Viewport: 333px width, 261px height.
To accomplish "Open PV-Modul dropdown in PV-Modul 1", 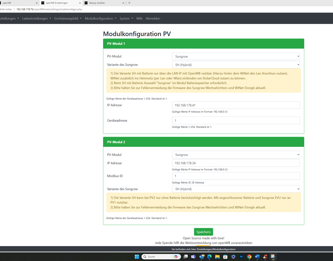I will coord(236,56).
